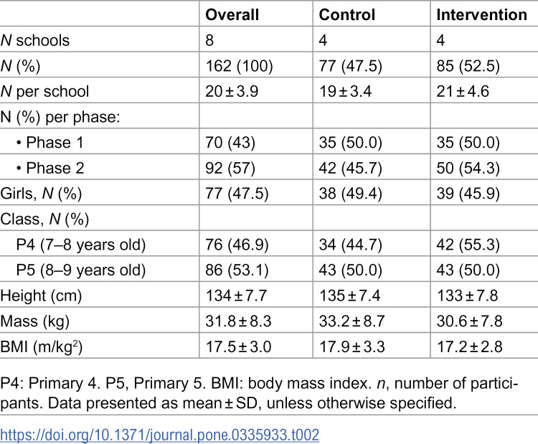Open the doi.org journal.pone.0335933.t002 link
The image size is (538, 444).
pos(159,435)
